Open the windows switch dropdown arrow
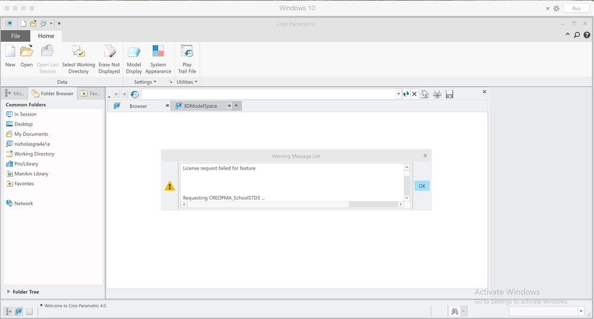This screenshot has width=594, height=319. click(x=51, y=24)
